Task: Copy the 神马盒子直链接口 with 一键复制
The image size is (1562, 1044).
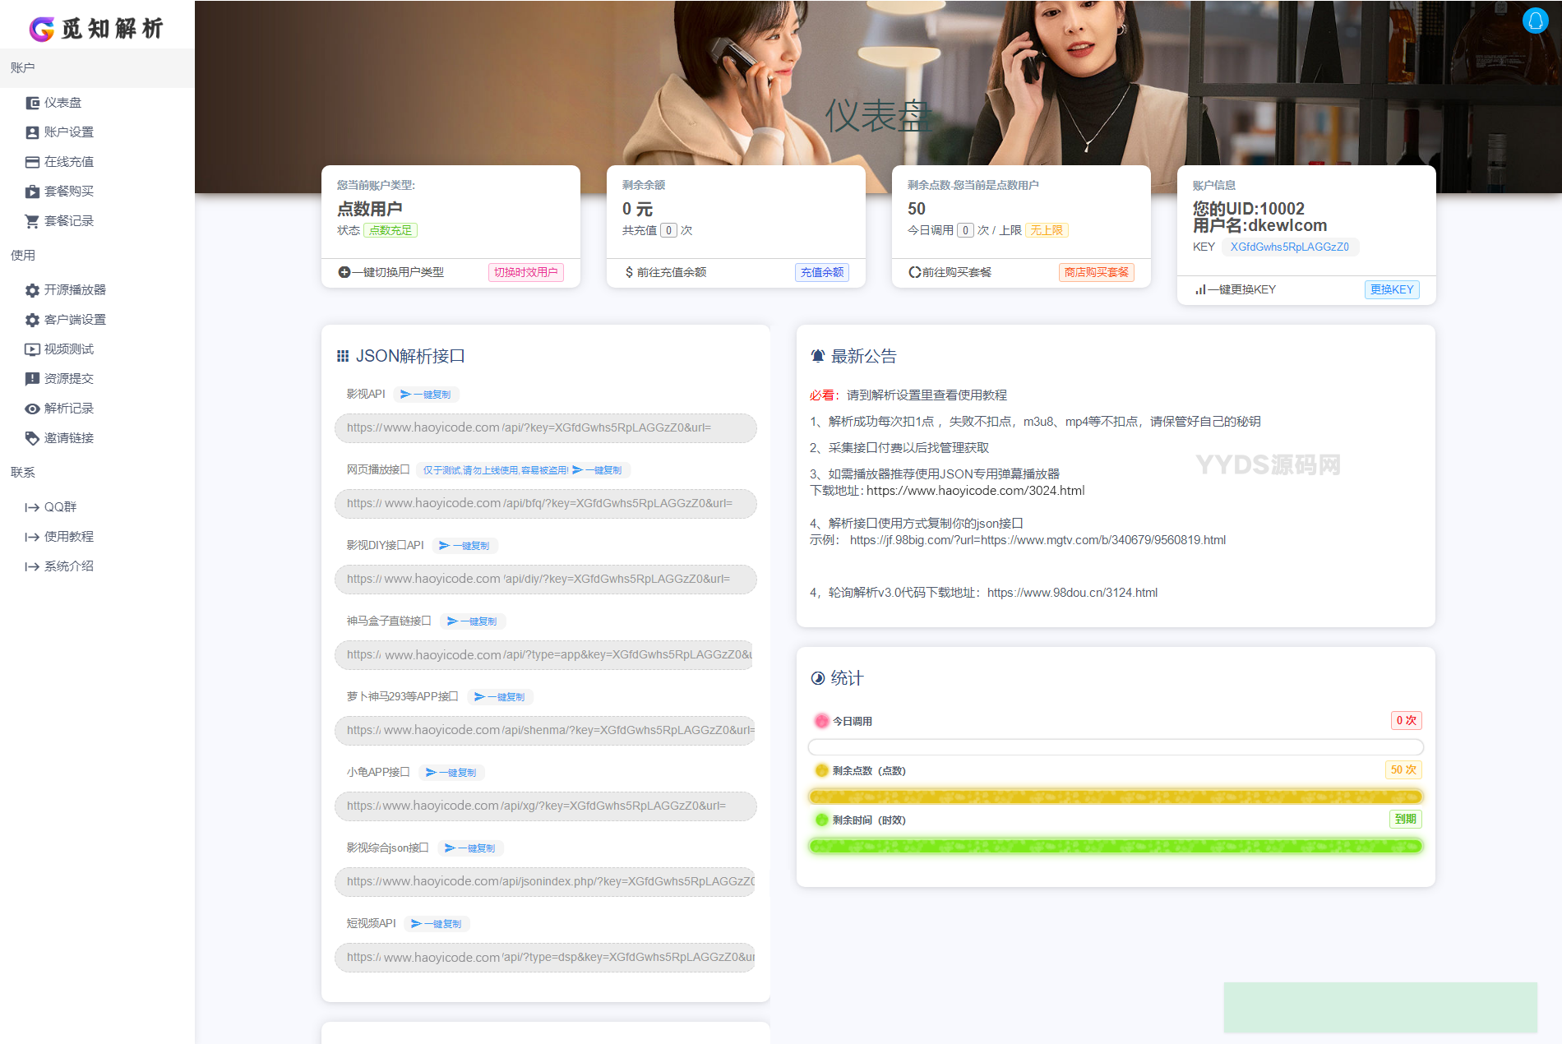Action: (473, 621)
